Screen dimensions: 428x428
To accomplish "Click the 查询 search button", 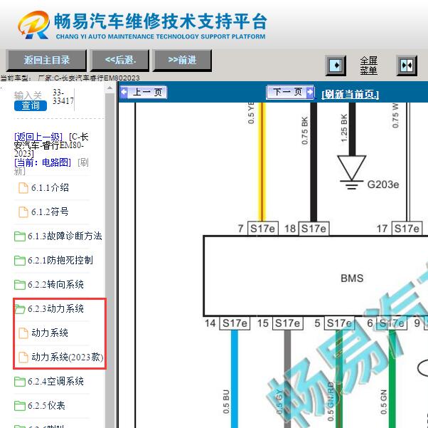I will (x=31, y=105).
